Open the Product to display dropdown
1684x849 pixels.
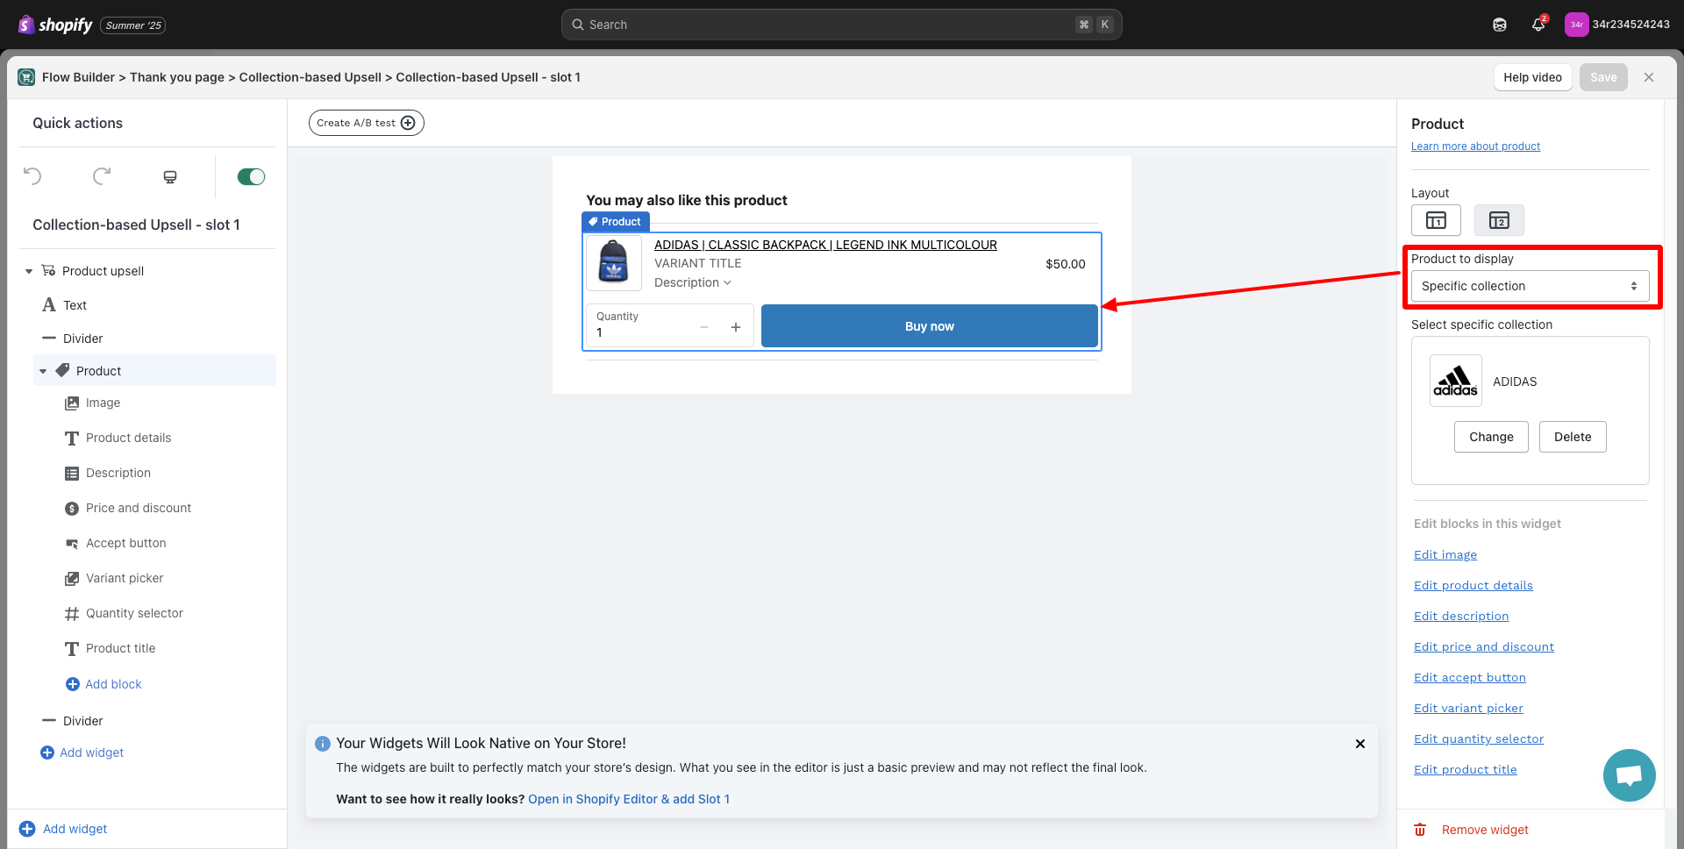pos(1530,286)
